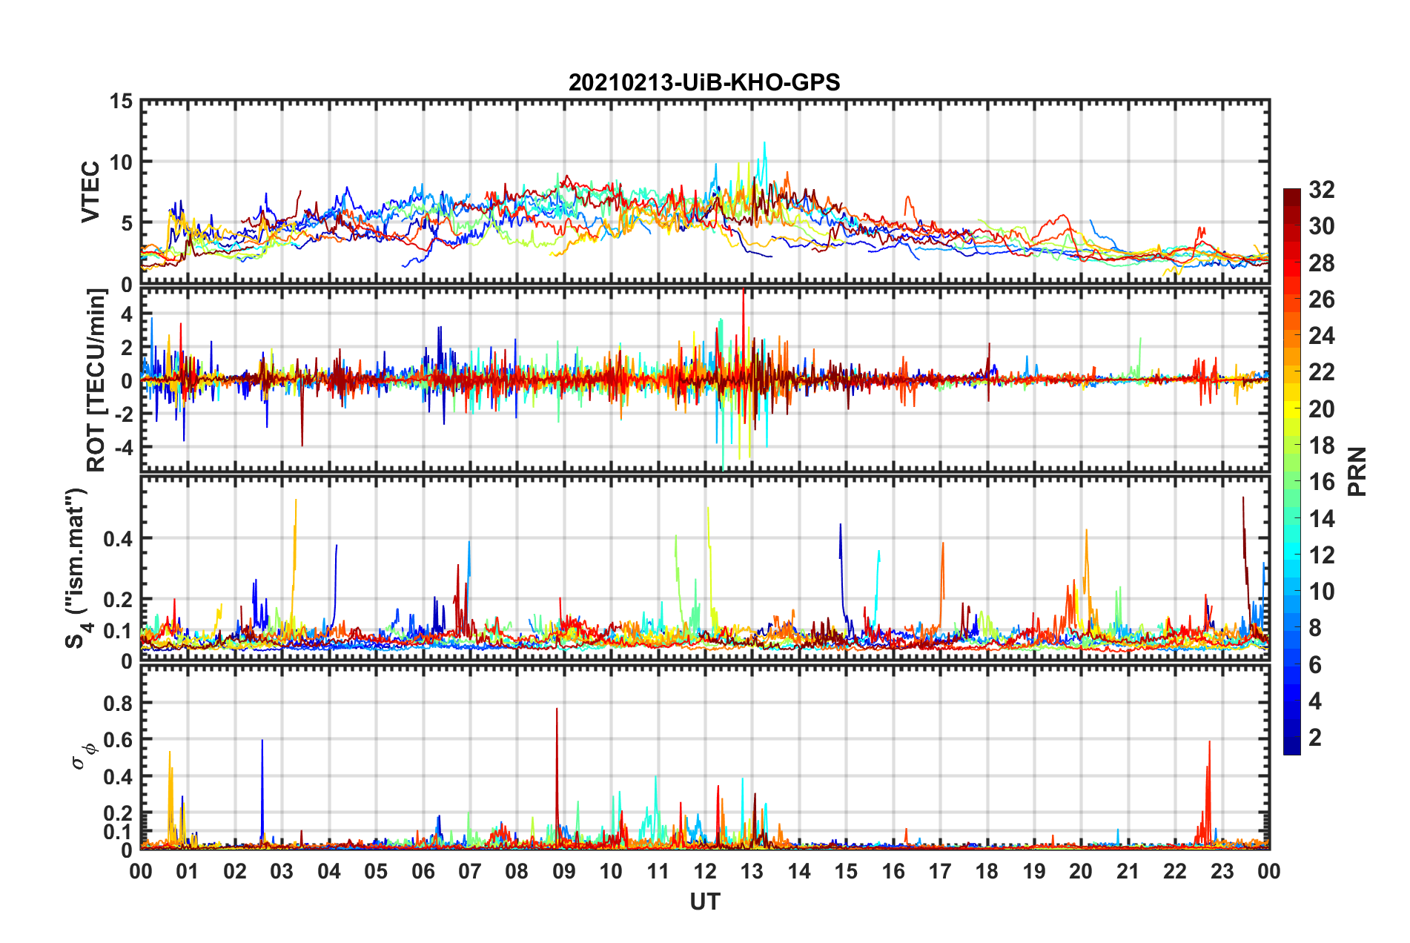Select the "UT" x-axis label
The height and width of the screenshot is (943, 1410).
[705, 901]
